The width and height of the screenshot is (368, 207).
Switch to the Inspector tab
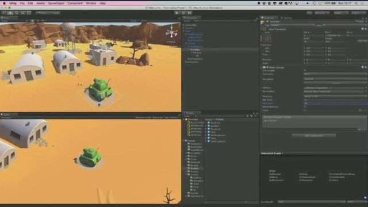[269, 18]
